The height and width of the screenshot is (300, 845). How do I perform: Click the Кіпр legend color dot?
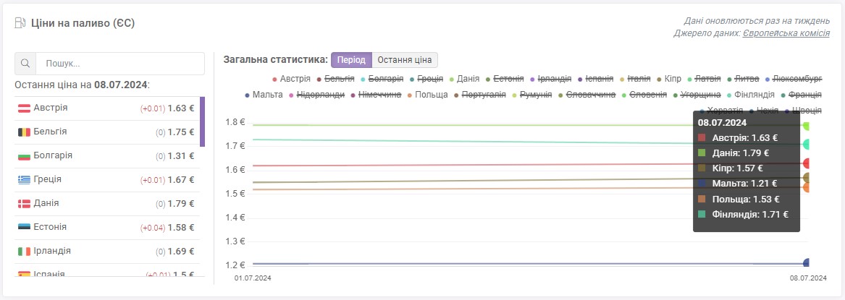pos(660,79)
